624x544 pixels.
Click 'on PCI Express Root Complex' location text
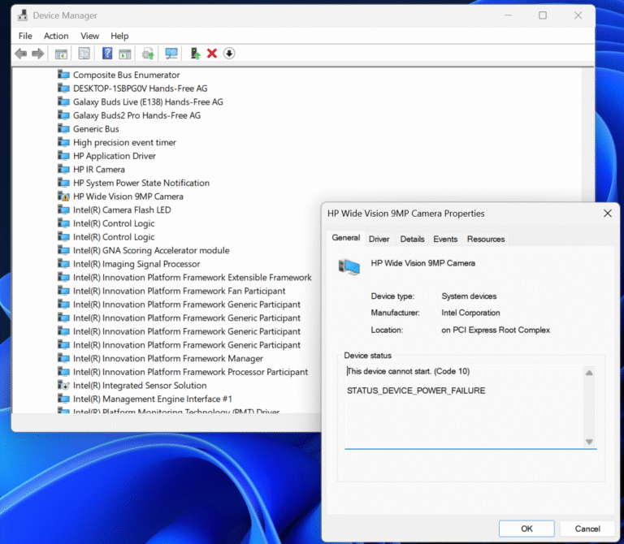point(496,330)
